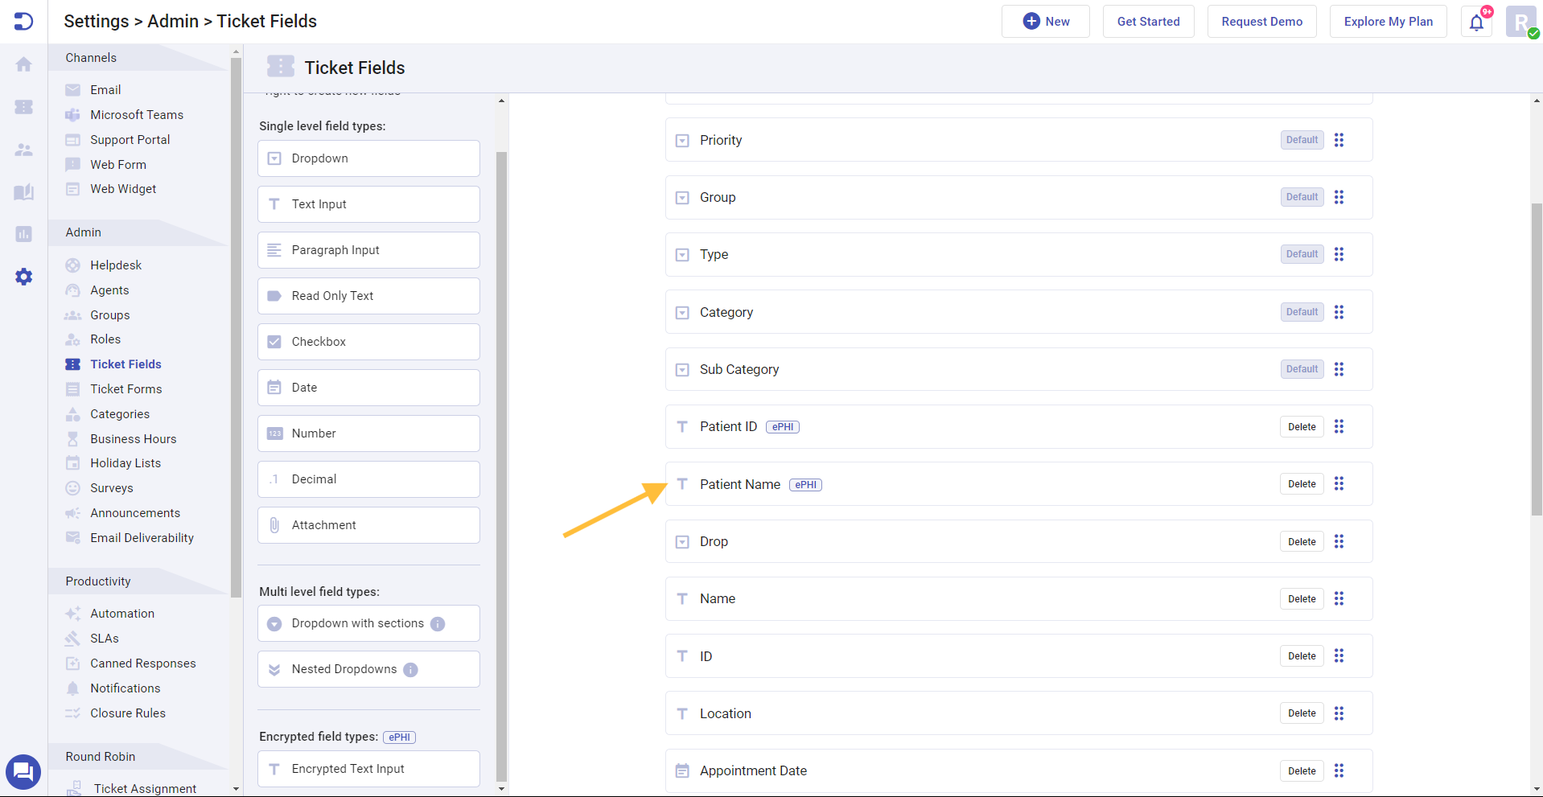
Task: Open the Settings gear in the left sidebar
Action: point(23,277)
